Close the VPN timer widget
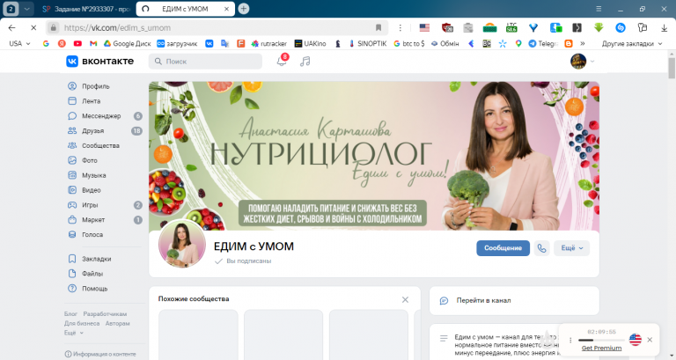 point(650,340)
